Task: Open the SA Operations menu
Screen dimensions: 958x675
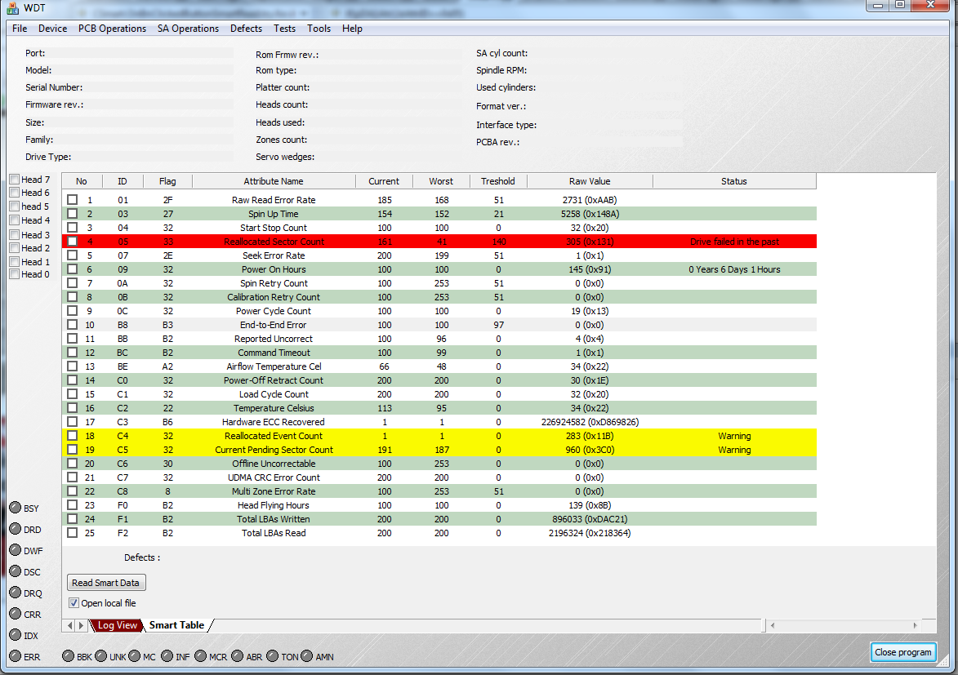Action: [188, 28]
